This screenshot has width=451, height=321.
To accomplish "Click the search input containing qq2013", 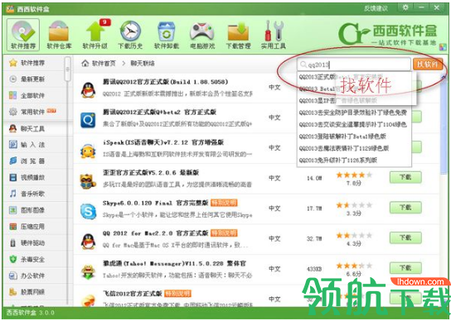I will pos(354,65).
